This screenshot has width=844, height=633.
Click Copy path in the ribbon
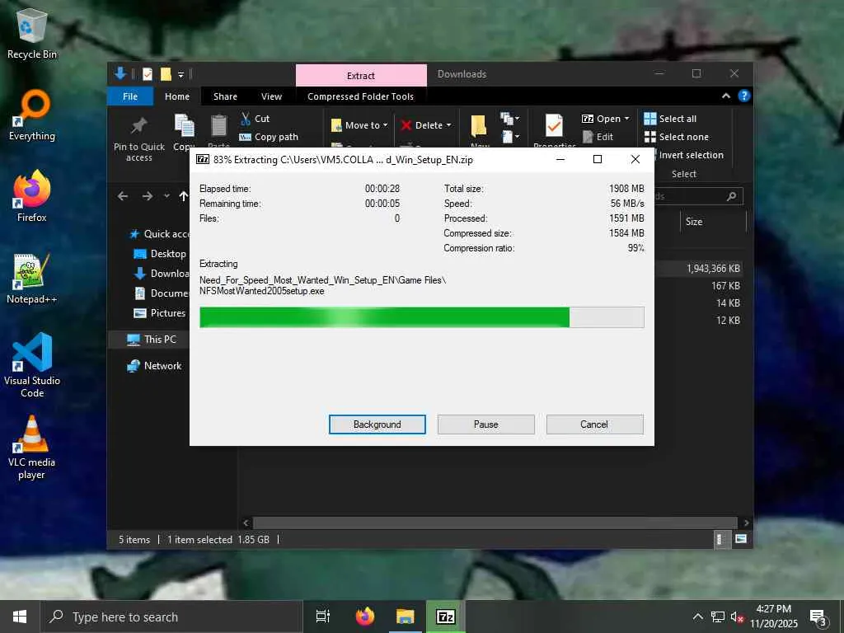tap(269, 137)
